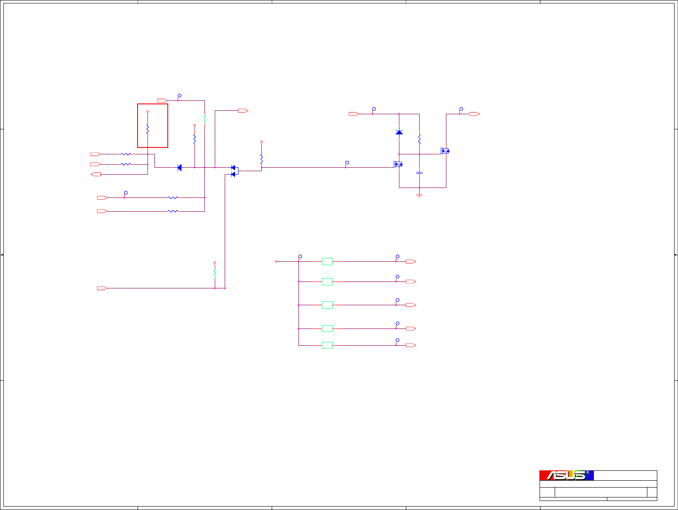Click the bottommost green jumper box
Viewport: 678px width, 510px height.
tap(327, 345)
